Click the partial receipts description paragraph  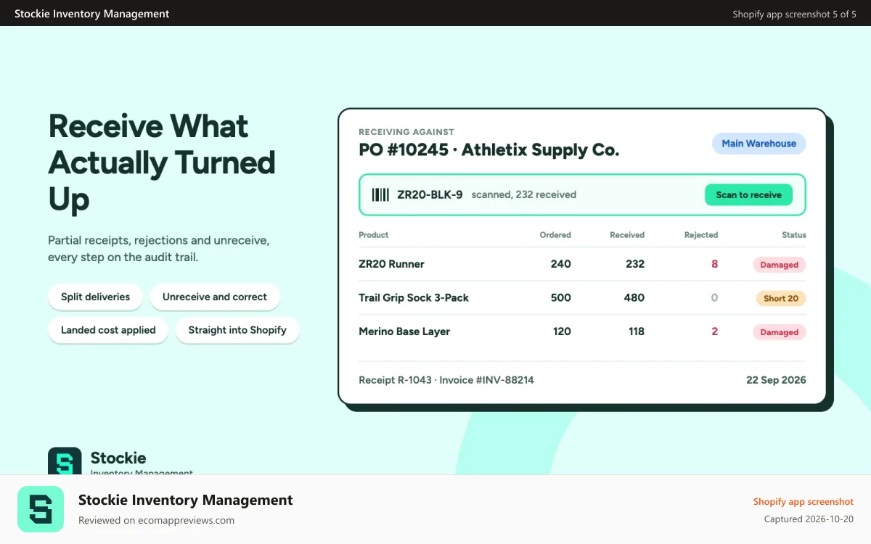(159, 248)
